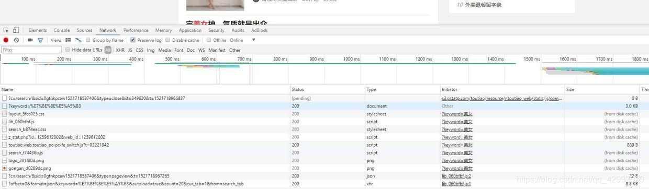Viewport: 649px width, 189px height.
Task: Open AdBlock tab
Action: [259, 30]
